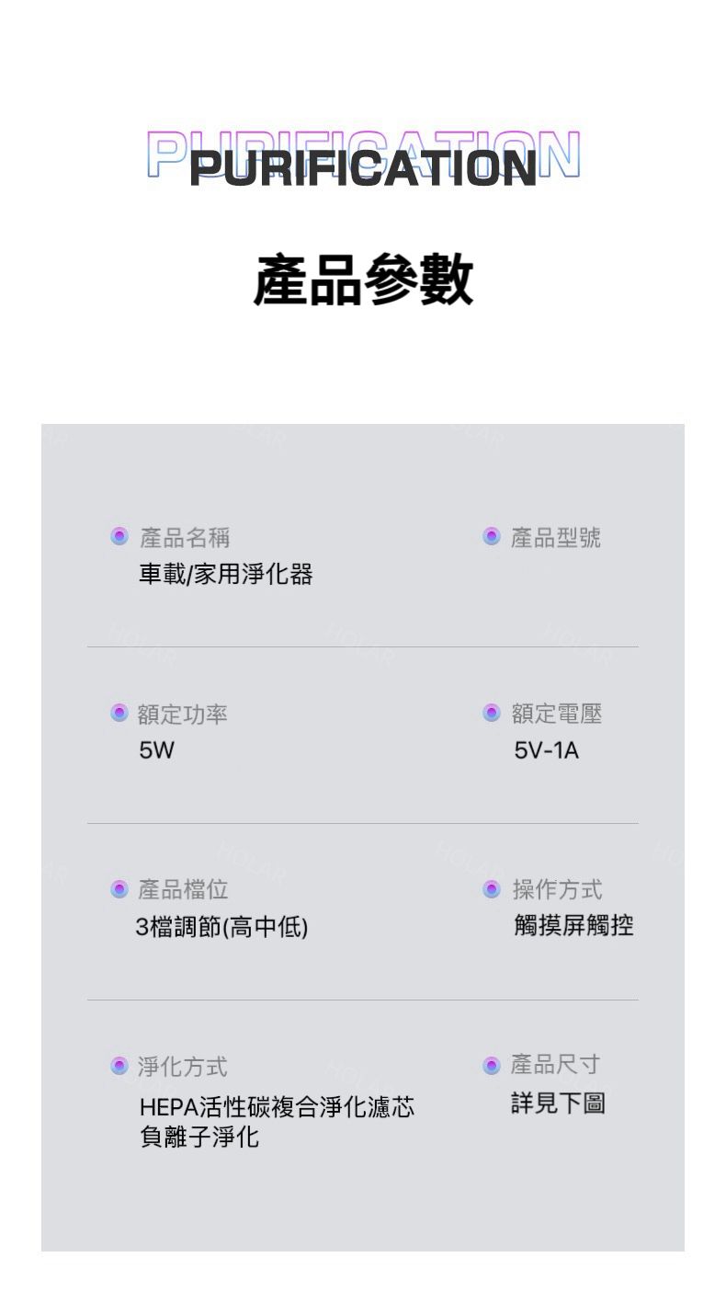
Task: Click the bullet dot beside 額定功率
Action: click(119, 713)
